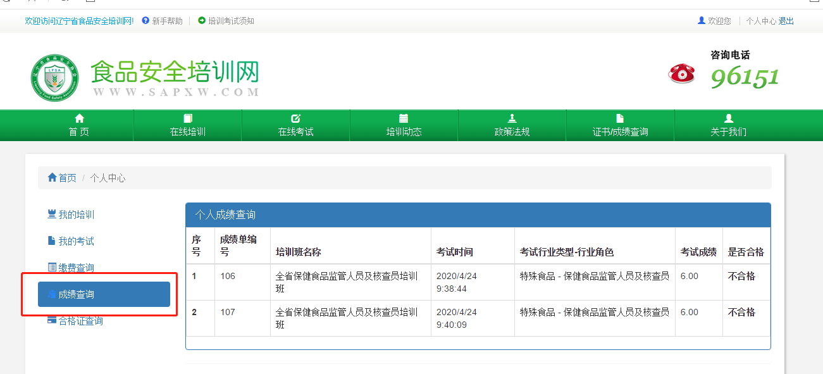
Task: Click the red telephone icon
Action: [x=681, y=73]
